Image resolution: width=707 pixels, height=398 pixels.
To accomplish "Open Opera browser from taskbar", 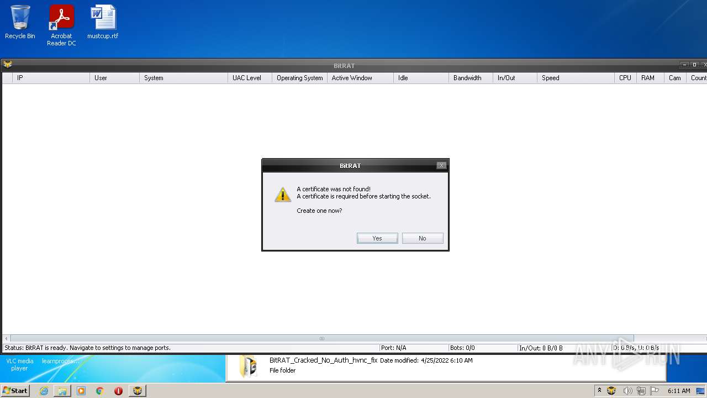I will (118, 391).
